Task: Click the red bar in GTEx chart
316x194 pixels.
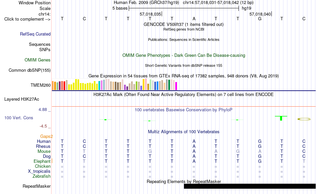Action: click(64, 85)
